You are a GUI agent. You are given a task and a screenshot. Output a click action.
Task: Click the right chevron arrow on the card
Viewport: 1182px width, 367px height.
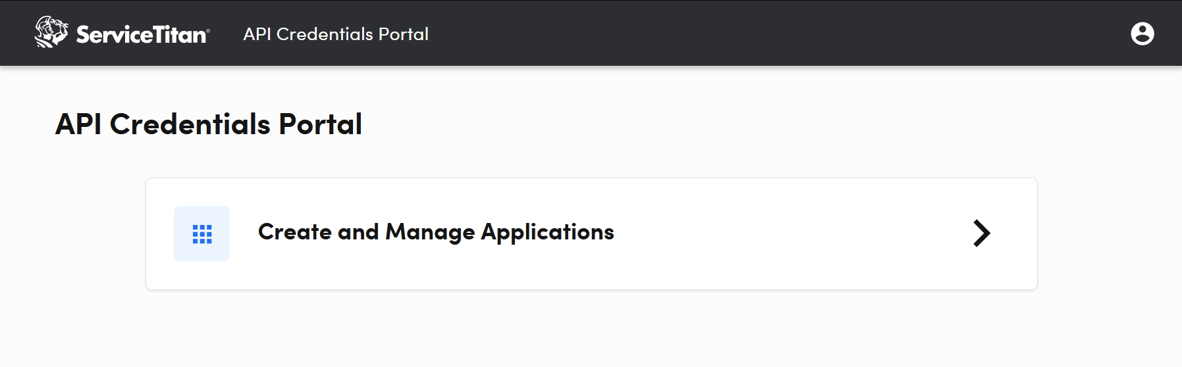point(981,233)
